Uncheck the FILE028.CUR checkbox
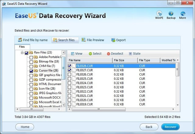195x134 pixels. coord(69,66)
